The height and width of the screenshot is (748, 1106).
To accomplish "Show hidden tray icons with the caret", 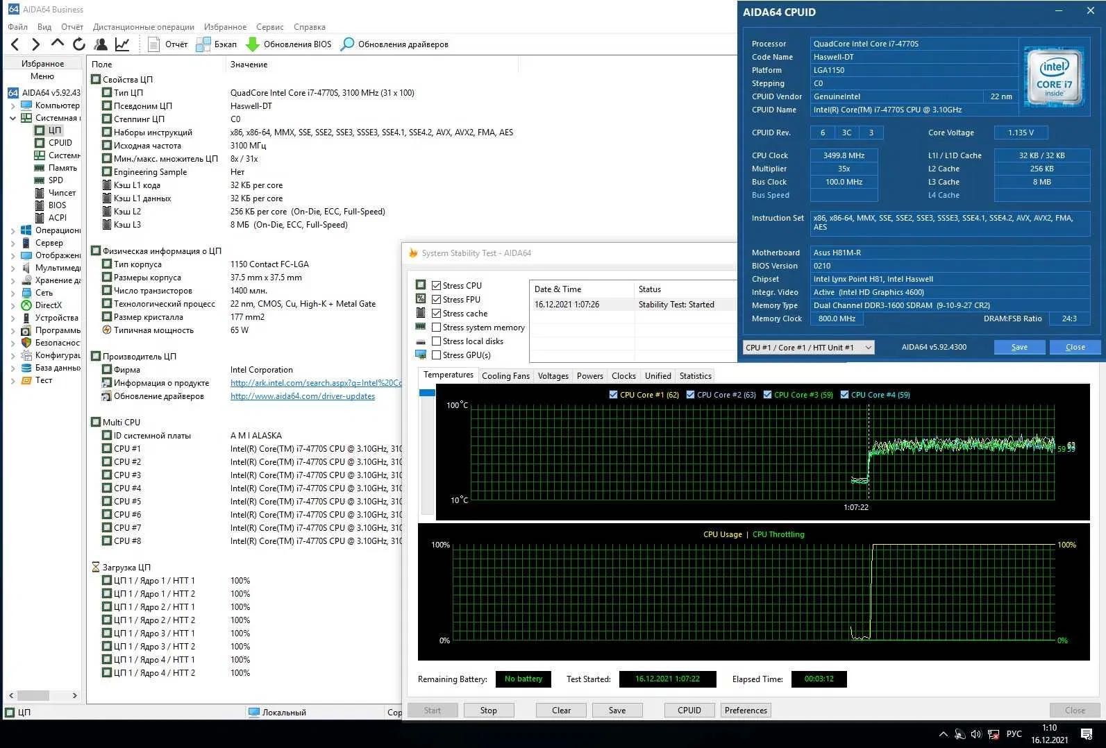I will click(943, 733).
